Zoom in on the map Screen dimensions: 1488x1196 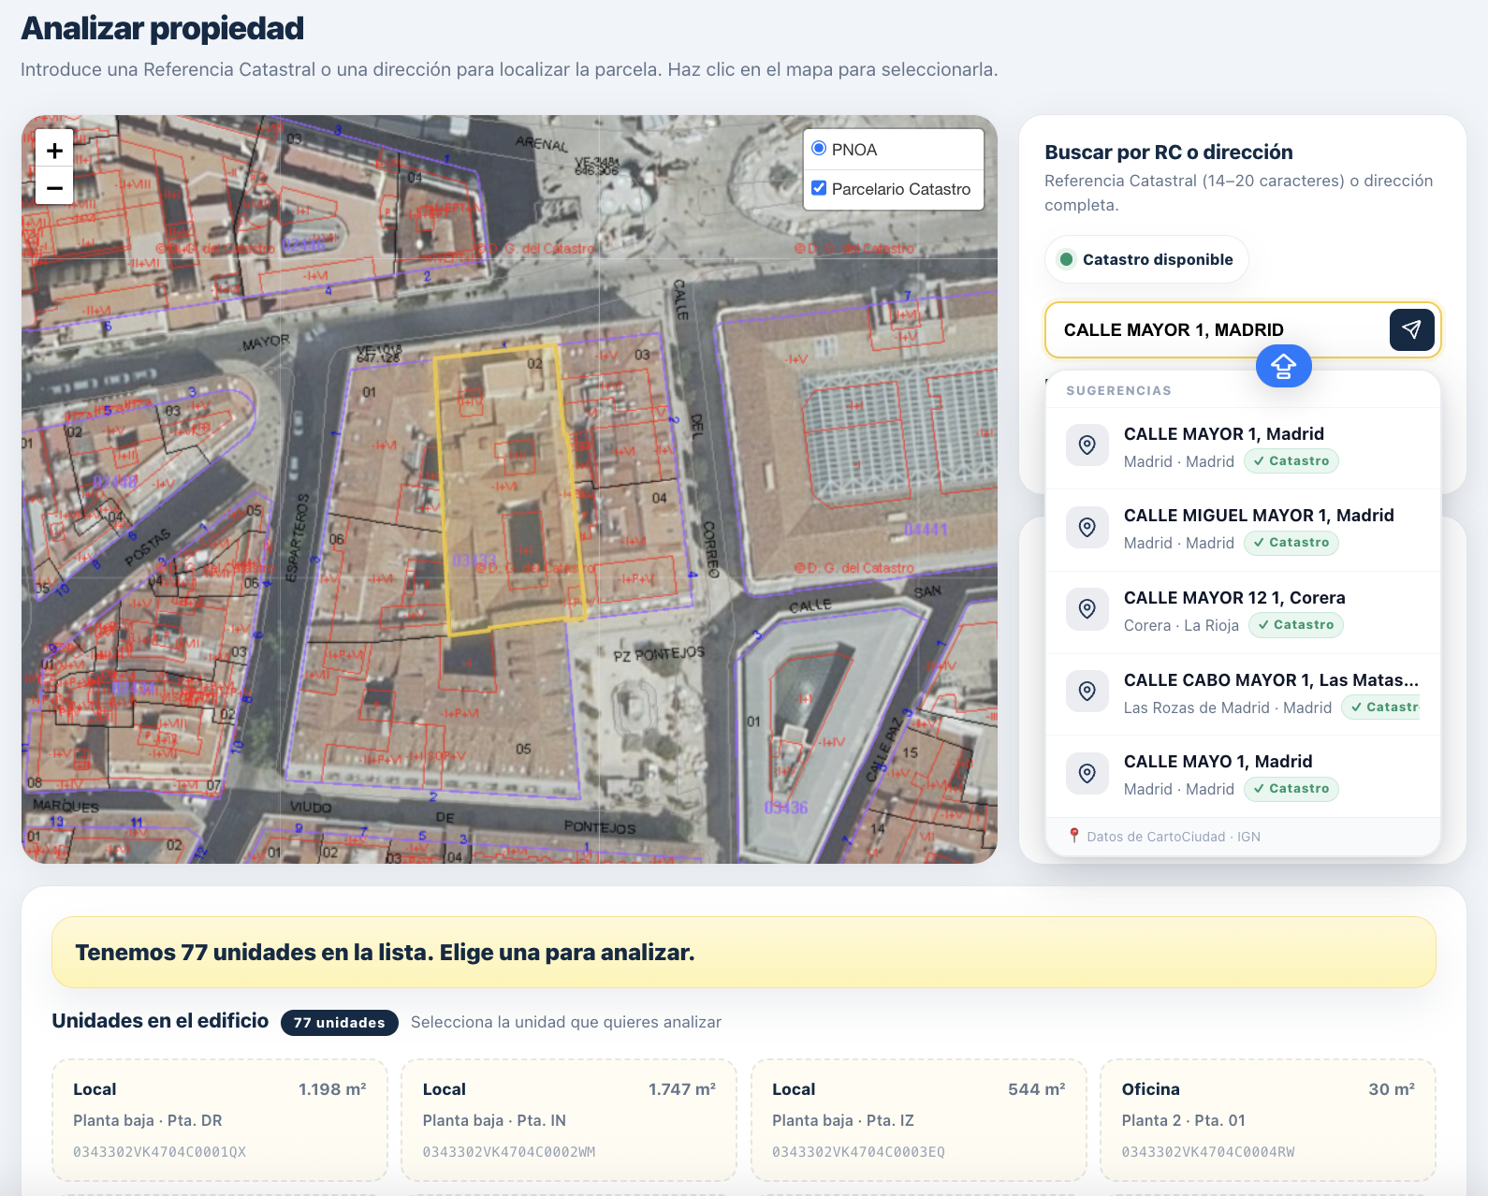[x=54, y=150]
